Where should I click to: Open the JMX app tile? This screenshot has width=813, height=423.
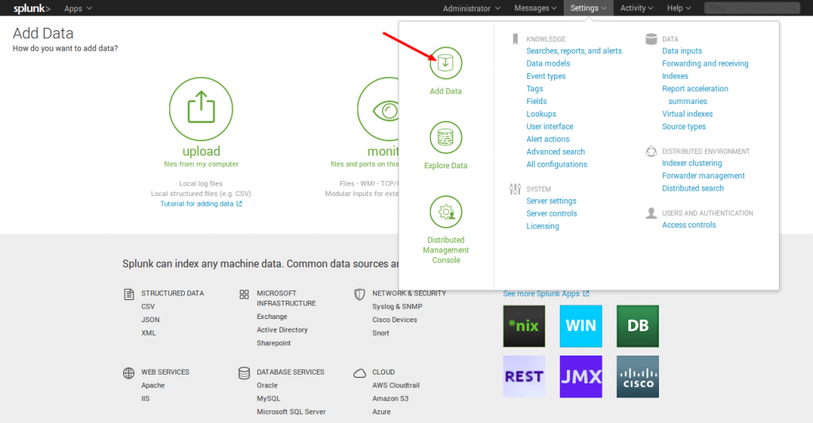coord(580,377)
